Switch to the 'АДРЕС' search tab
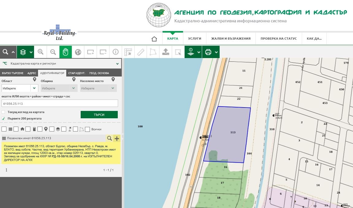This screenshot has width=353, height=208. coord(32,73)
